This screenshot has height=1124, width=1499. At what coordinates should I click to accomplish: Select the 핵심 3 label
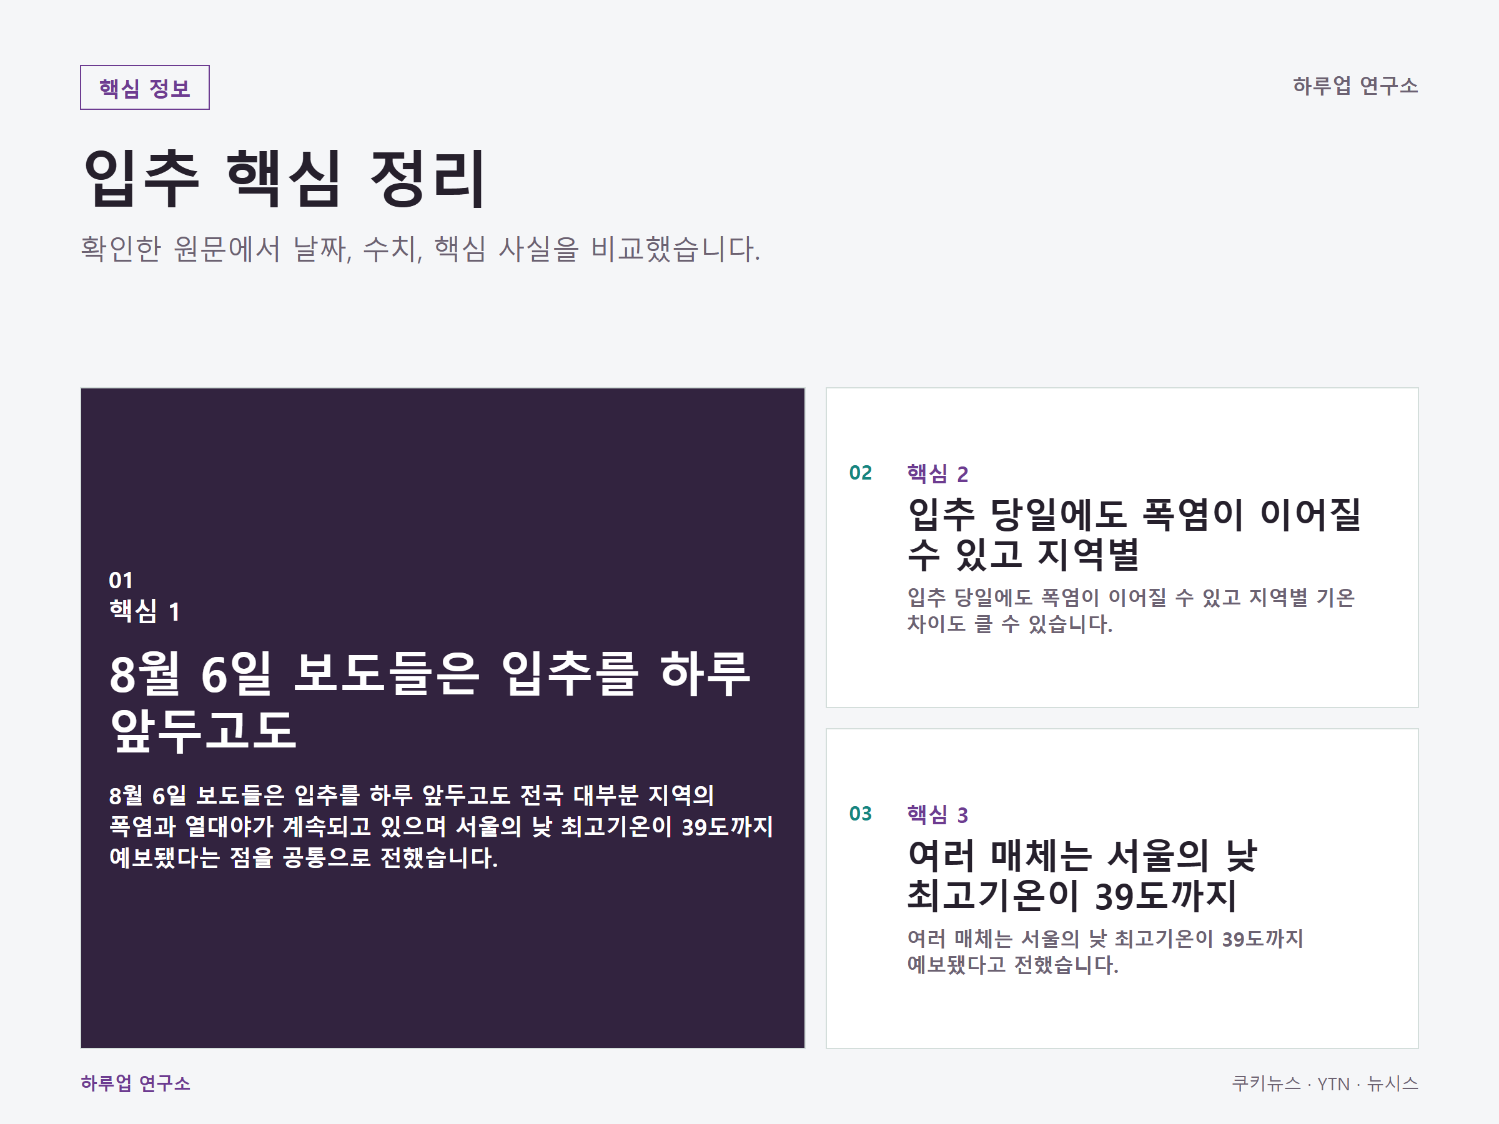[x=937, y=814]
